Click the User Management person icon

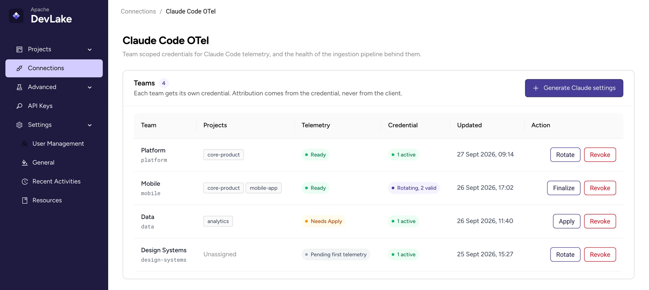pos(25,144)
